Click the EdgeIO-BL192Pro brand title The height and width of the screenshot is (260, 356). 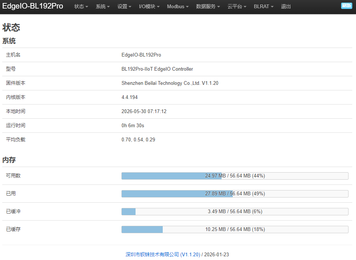click(x=33, y=6)
